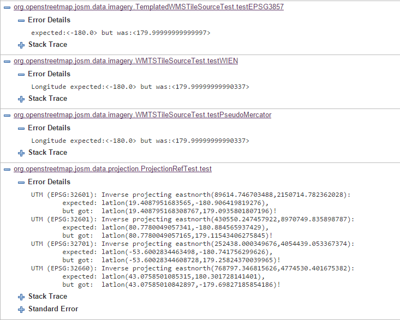Viewport: 400px width, 320px height.
Task: Show Stack Trace plus icon under ProjectionRefTest.test
Action: [21, 297]
